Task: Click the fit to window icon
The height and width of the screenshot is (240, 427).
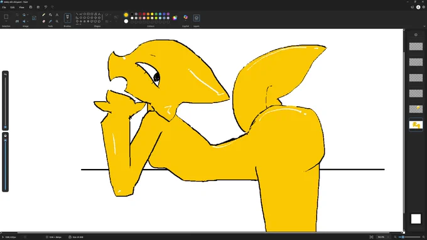Action: [x=371, y=237]
